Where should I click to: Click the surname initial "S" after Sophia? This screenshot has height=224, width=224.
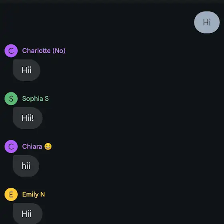click(47, 98)
